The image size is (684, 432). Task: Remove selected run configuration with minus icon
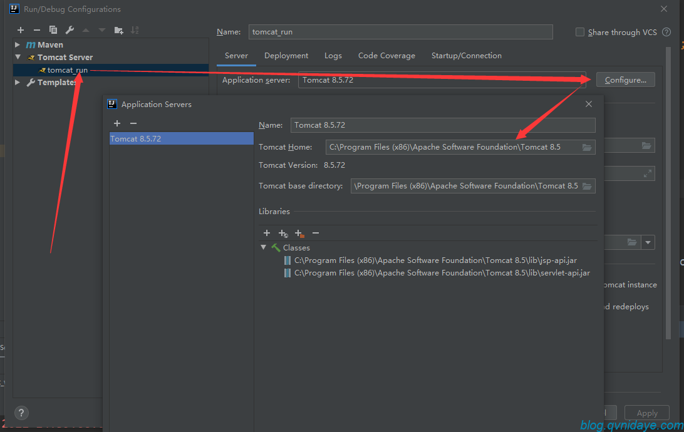point(36,30)
